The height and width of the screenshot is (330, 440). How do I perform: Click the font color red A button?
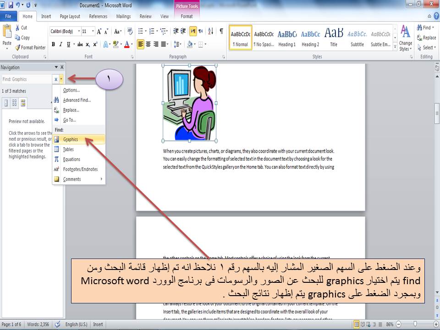(127, 44)
